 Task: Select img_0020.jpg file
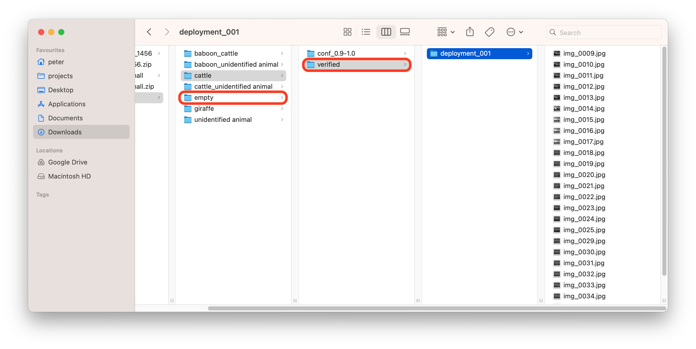(584, 174)
